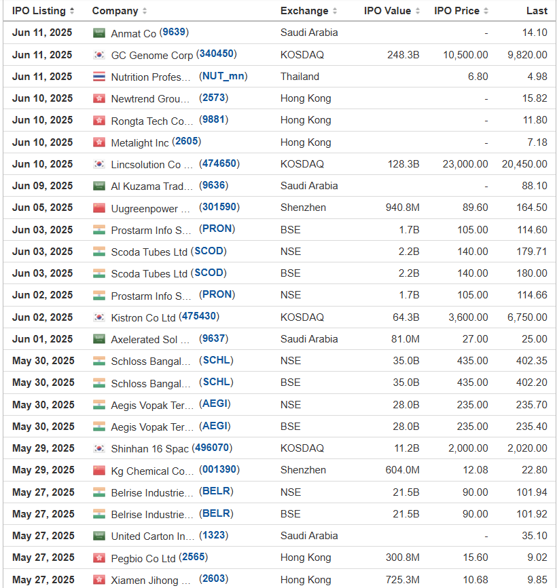Open the 9637 ticker link
557x588 pixels.
tap(213, 338)
